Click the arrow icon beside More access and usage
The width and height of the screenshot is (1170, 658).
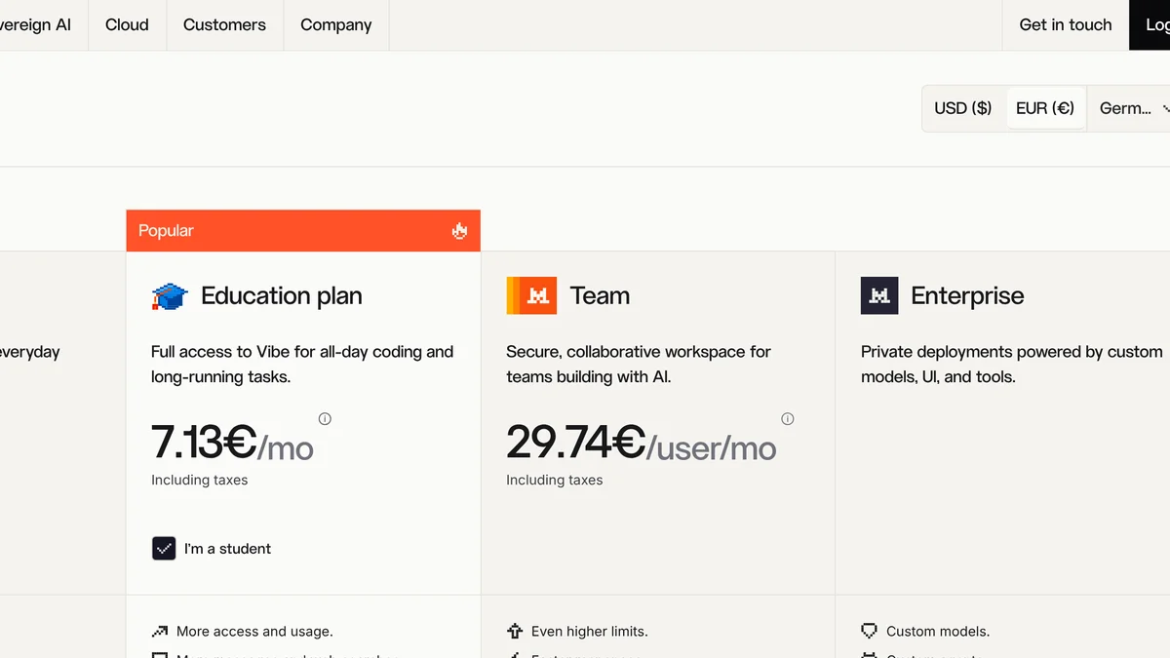160,632
